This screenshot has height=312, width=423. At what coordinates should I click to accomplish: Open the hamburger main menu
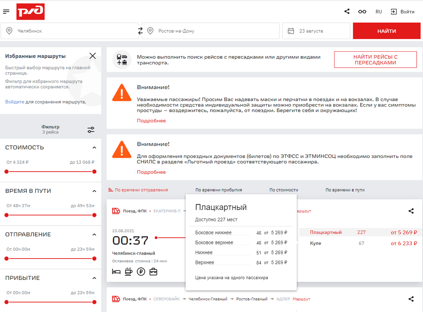click(6, 12)
